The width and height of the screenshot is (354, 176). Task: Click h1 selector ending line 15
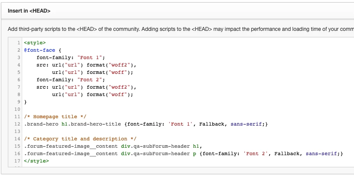tap(196, 146)
